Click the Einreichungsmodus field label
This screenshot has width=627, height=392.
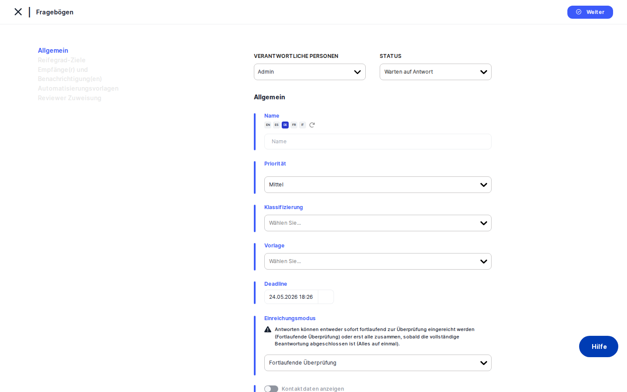pos(290,318)
